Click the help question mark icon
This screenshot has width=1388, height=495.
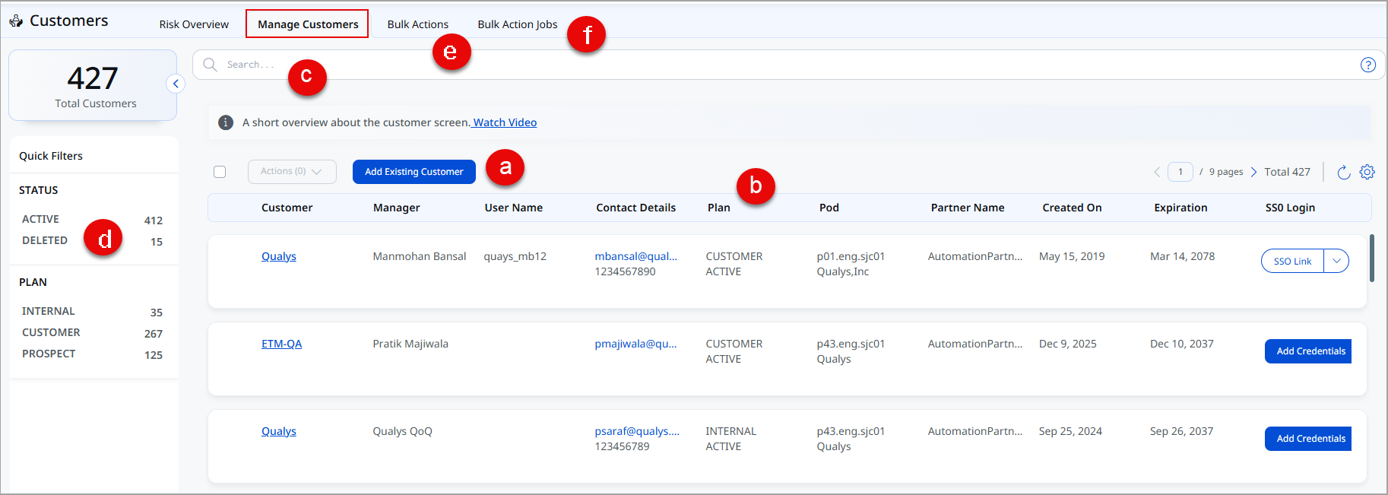click(1367, 65)
